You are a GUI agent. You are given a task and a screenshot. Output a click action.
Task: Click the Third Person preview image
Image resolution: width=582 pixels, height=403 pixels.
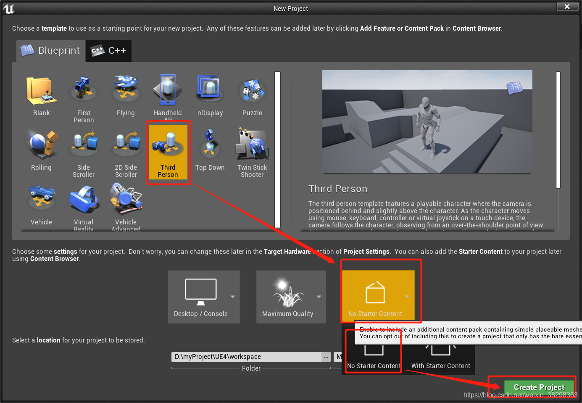[427, 122]
